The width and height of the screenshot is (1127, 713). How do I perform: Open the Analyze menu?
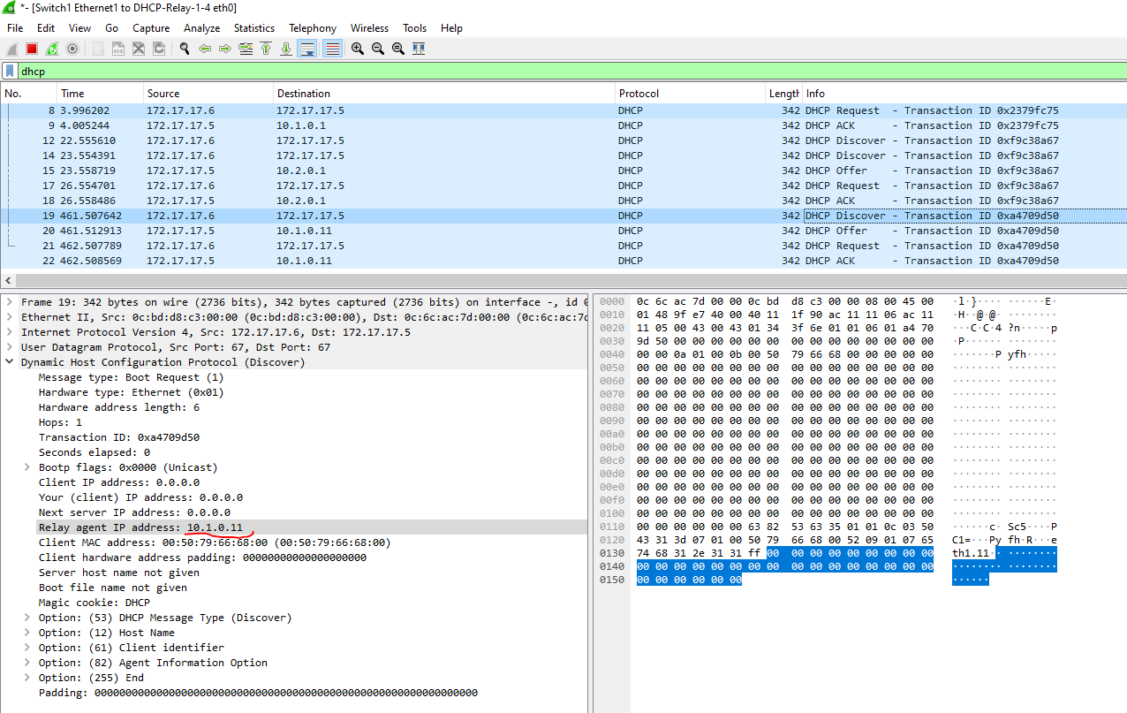(x=201, y=28)
